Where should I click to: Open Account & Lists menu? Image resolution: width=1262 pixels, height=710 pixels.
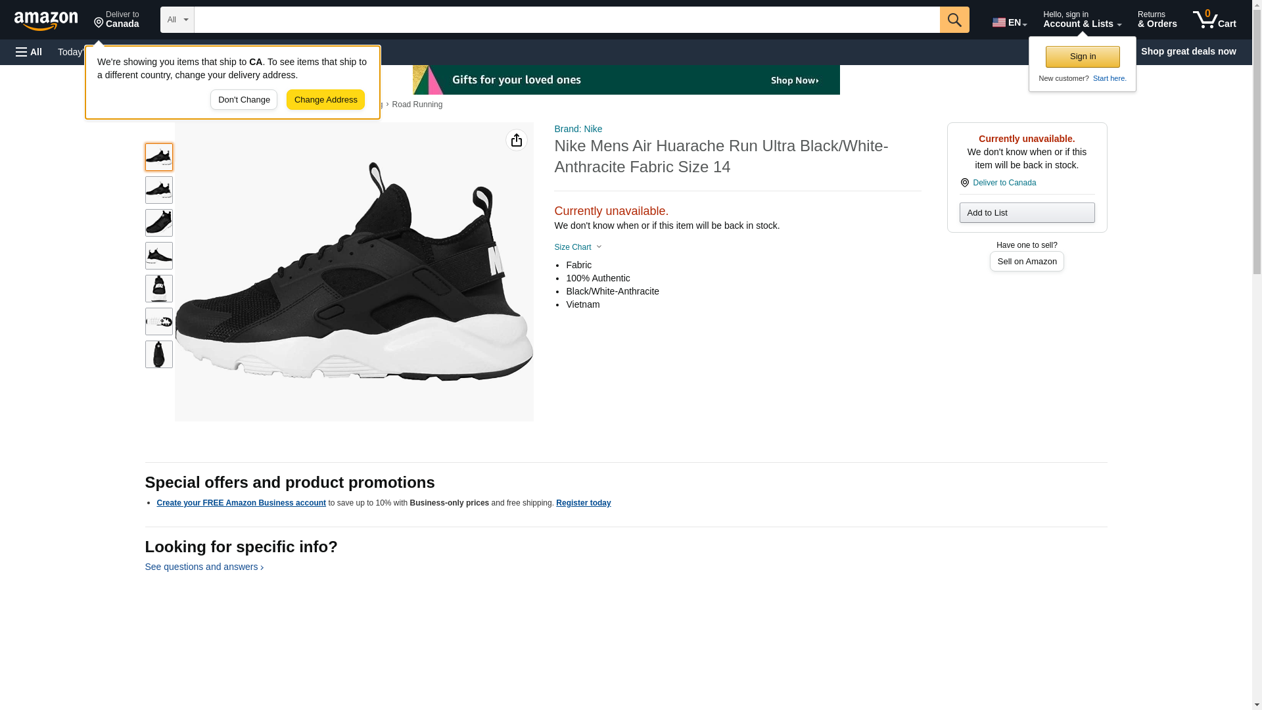pyautogui.click(x=1081, y=20)
